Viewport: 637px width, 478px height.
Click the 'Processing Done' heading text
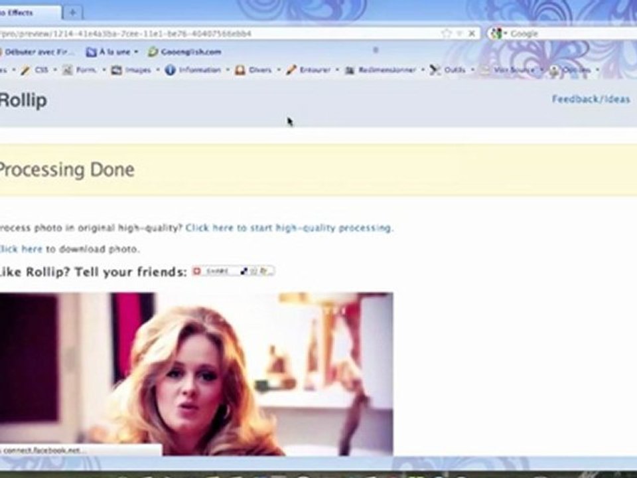[66, 170]
